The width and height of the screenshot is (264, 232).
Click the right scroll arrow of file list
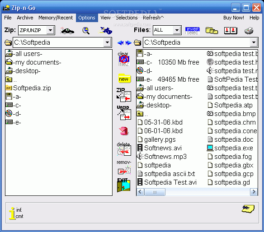pyautogui.click(x=254, y=192)
